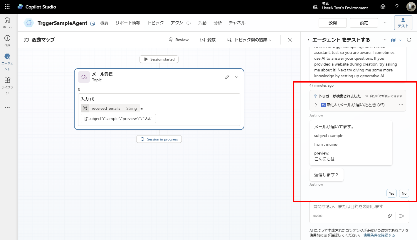Send a message with the send arrow icon
The height and width of the screenshot is (240, 417).
tap(402, 216)
